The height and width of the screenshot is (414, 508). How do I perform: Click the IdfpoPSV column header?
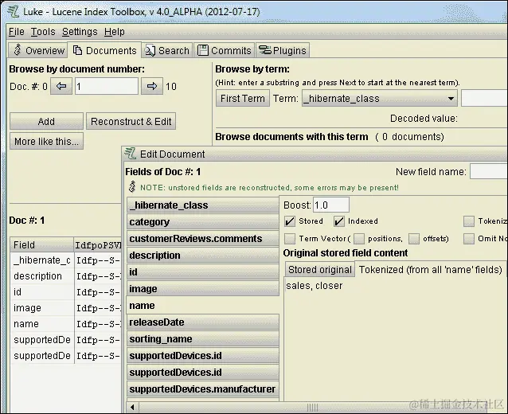point(98,245)
